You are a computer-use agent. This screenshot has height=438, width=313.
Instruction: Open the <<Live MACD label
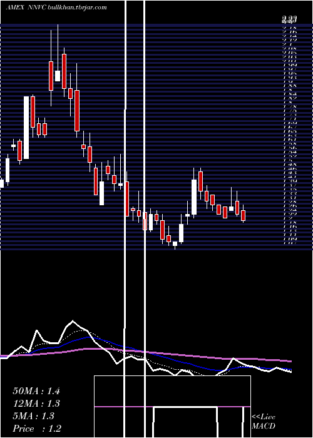[264, 422]
